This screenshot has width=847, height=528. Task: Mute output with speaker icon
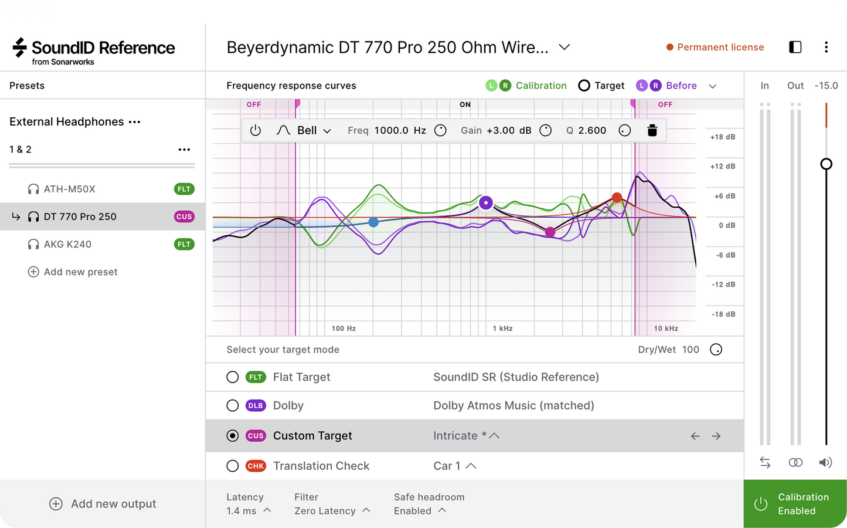(825, 462)
